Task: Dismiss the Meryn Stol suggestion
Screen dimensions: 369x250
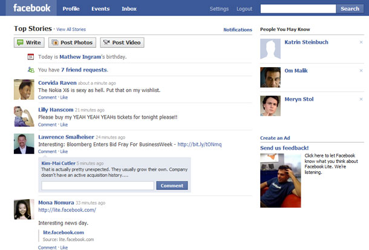Action: tap(361, 99)
